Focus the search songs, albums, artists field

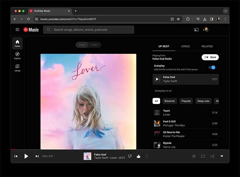pos(88,30)
